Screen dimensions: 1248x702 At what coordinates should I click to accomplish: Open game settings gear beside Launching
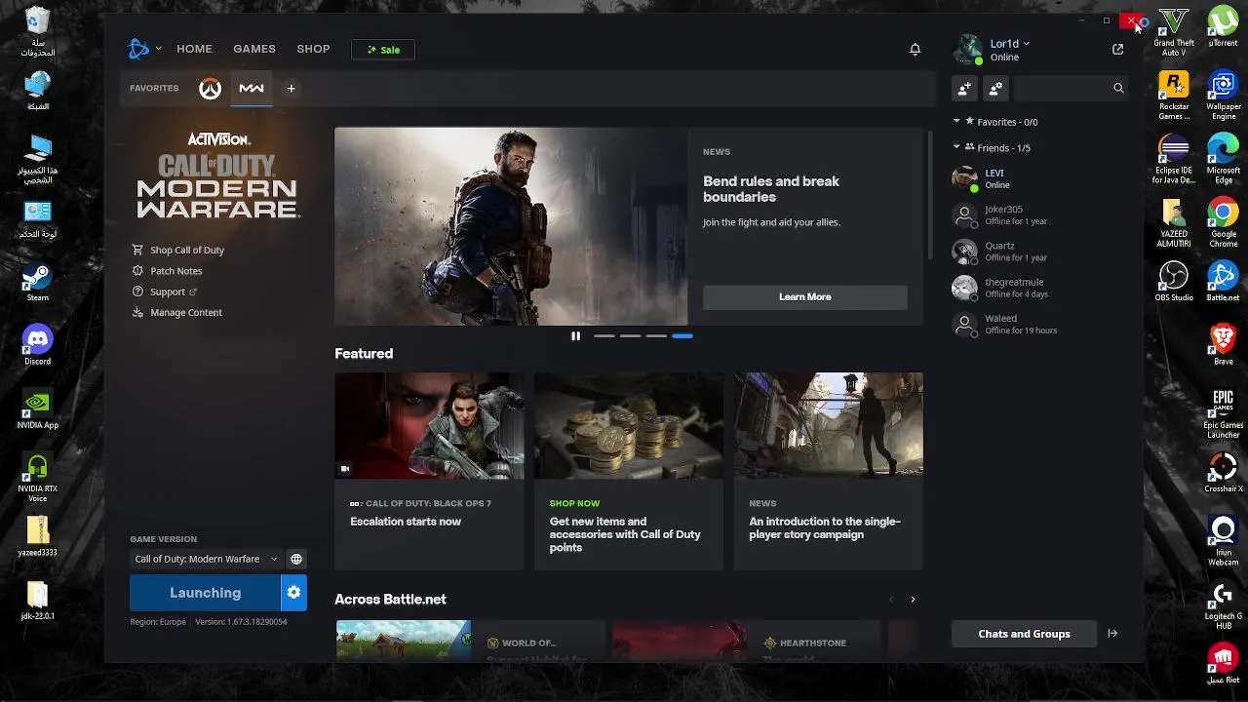point(293,593)
